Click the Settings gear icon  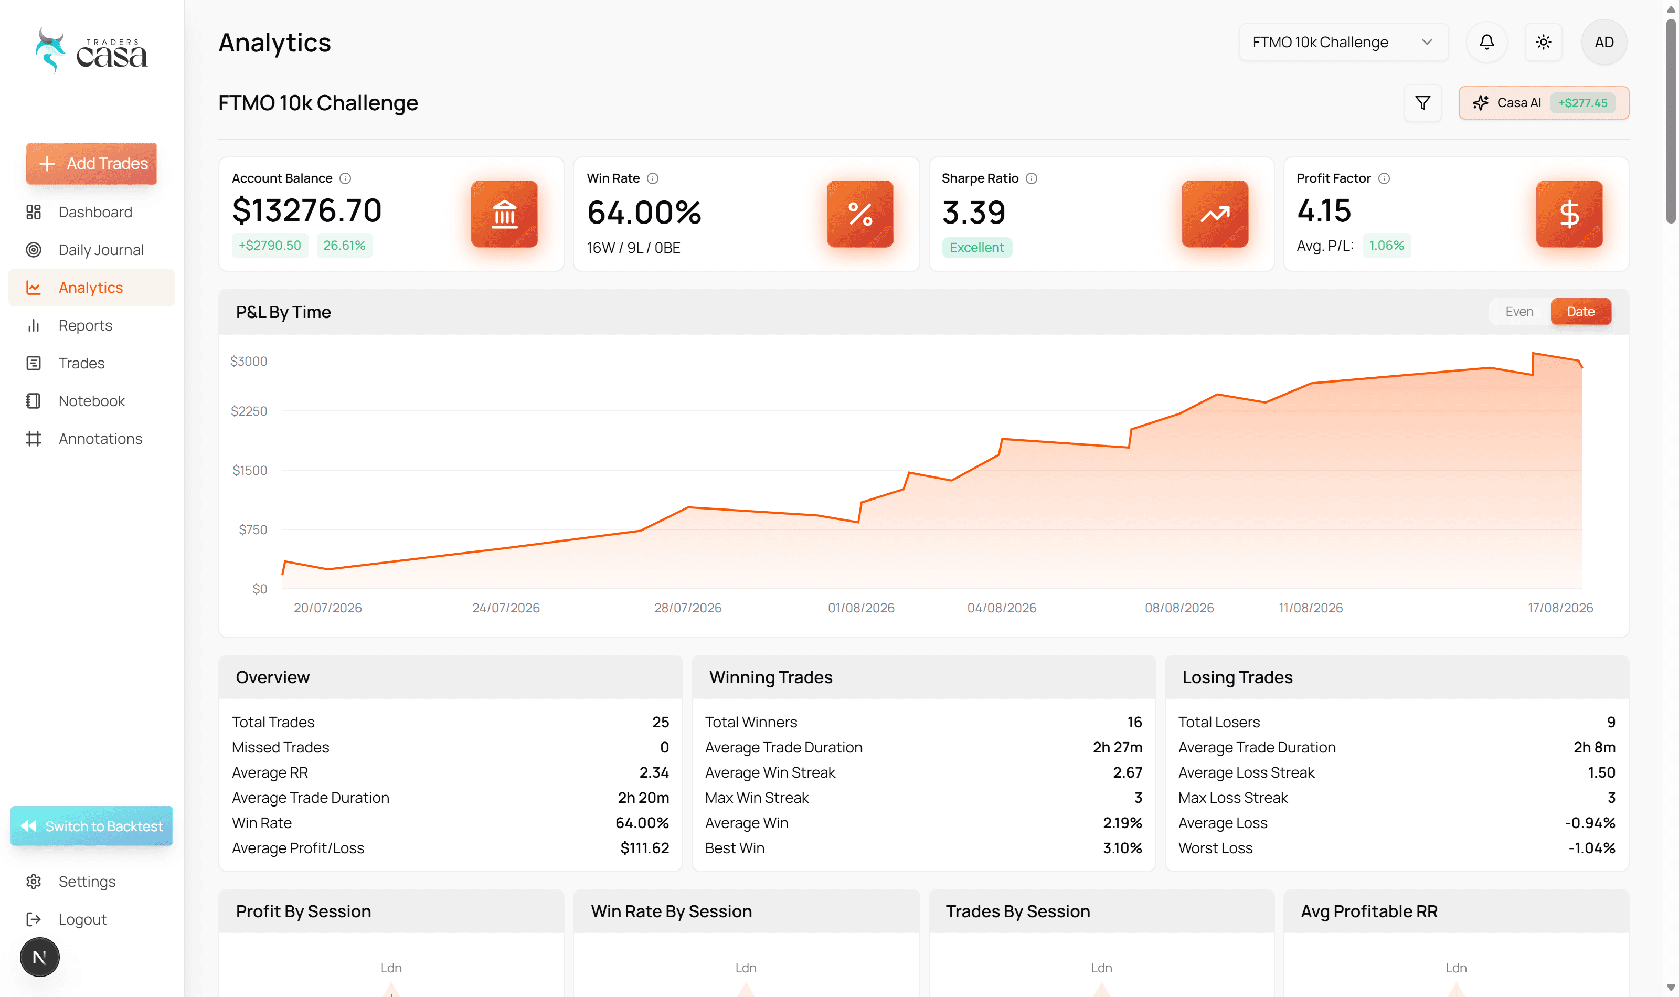[34, 882]
